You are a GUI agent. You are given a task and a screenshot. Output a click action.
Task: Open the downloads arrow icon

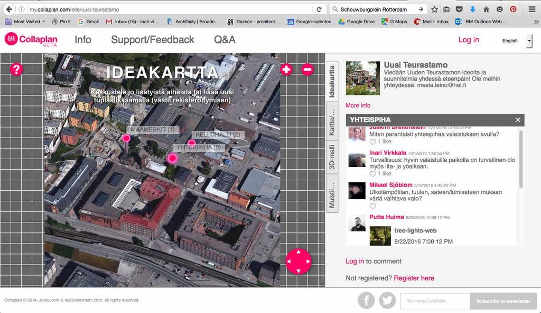pos(473,9)
